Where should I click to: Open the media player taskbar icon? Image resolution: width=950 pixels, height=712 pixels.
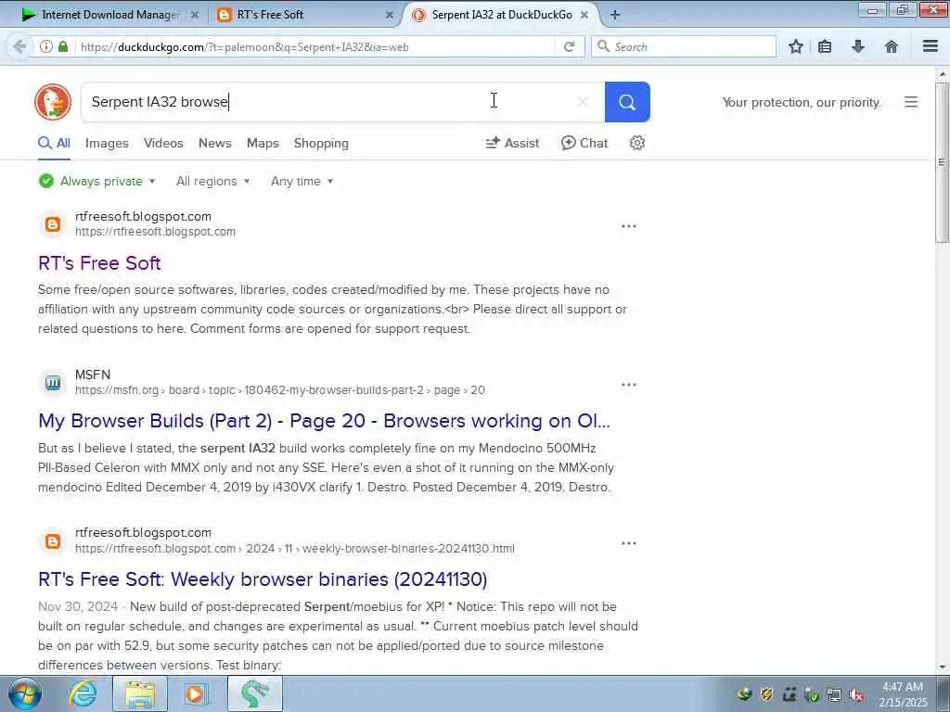pyautogui.click(x=196, y=693)
